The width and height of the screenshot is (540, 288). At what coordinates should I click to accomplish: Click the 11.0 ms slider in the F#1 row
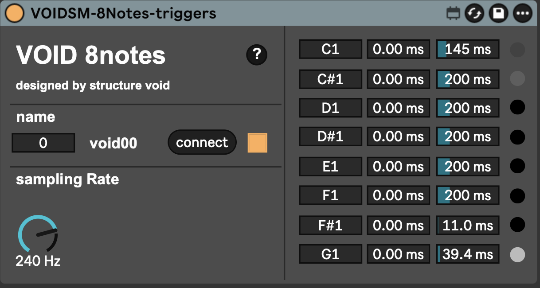(x=467, y=225)
